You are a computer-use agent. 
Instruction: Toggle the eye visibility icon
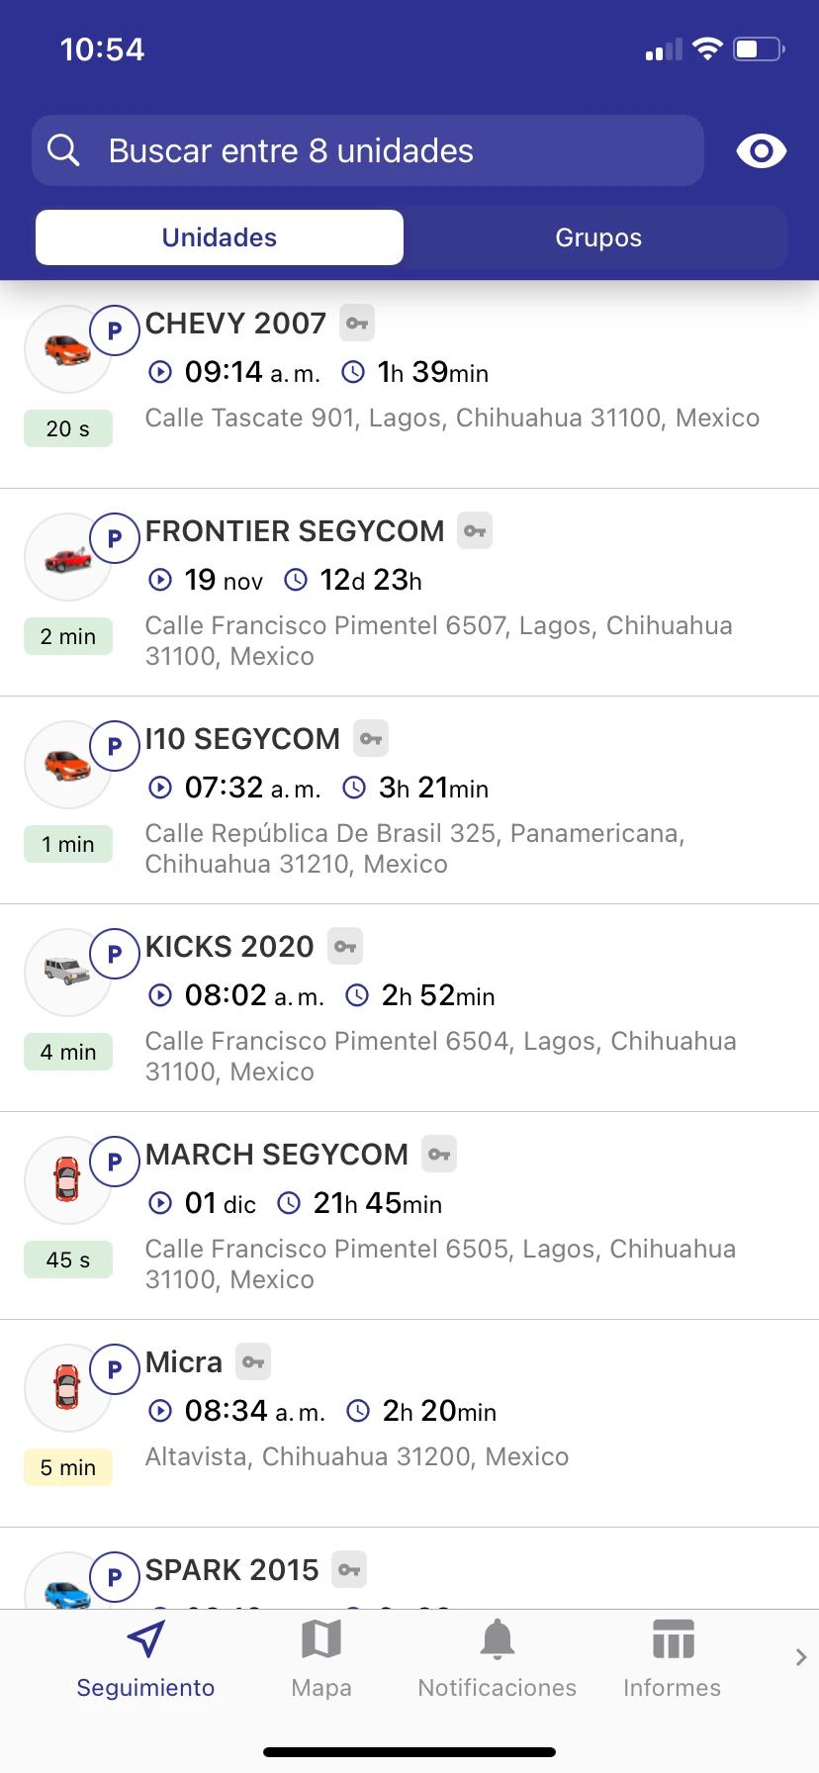point(761,150)
